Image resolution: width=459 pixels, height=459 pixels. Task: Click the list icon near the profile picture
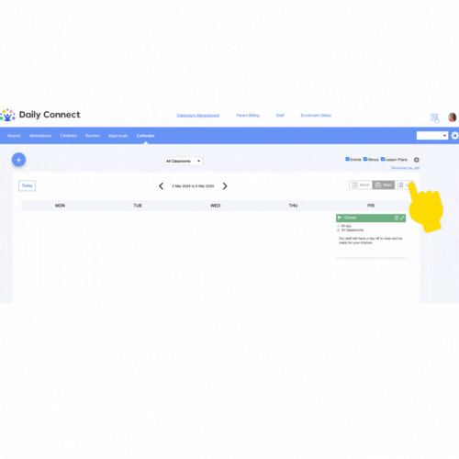click(434, 118)
